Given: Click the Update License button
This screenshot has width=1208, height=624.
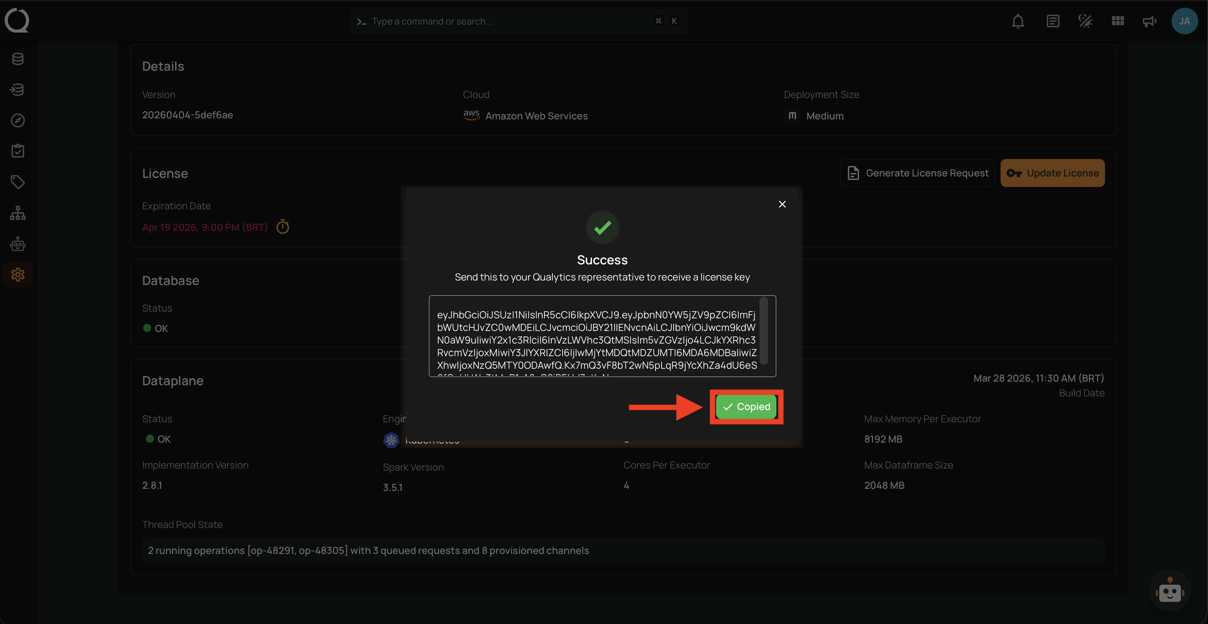Looking at the screenshot, I should coord(1053,173).
